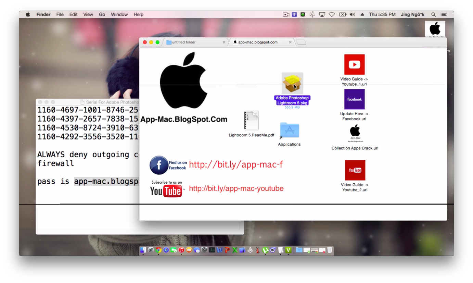The image size is (473, 283).
Task: Open the green V app in Dock
Action: pos(288,250)
